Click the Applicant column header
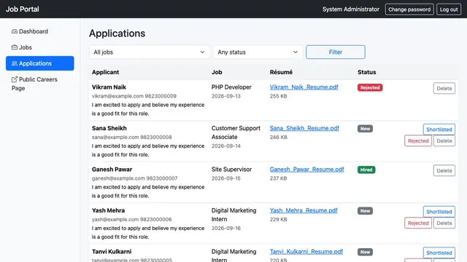Screen dimensions: 467x262 (x=105, y=72)
